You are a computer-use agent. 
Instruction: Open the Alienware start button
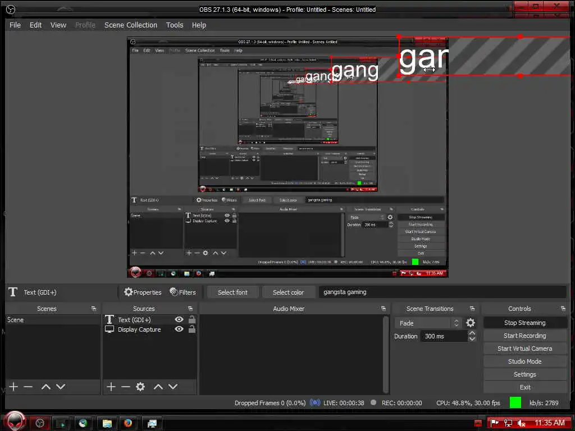[x=15, y=421]
